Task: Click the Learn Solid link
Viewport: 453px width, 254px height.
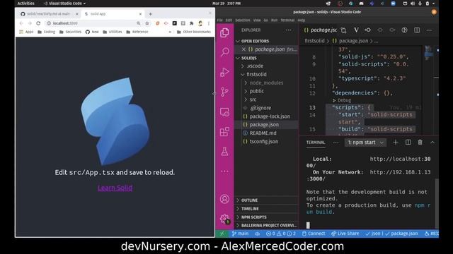Action: 115,188
